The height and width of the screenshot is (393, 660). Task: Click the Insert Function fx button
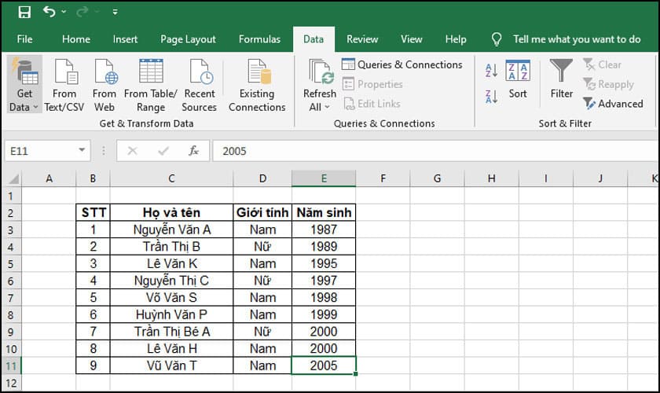coord(193,151)
